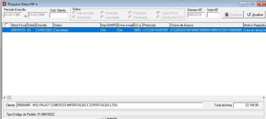Click the Emissão column header

point(44,25)
